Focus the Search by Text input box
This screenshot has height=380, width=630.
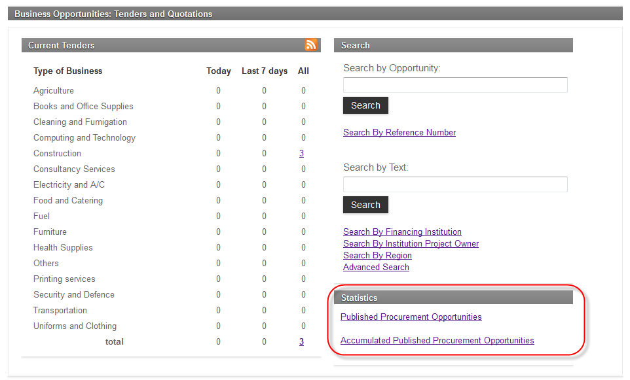[x=454, y=184]
